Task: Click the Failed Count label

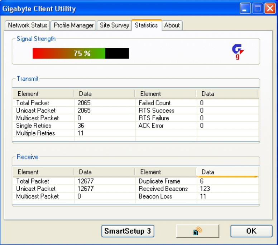Action: [154, 103]
